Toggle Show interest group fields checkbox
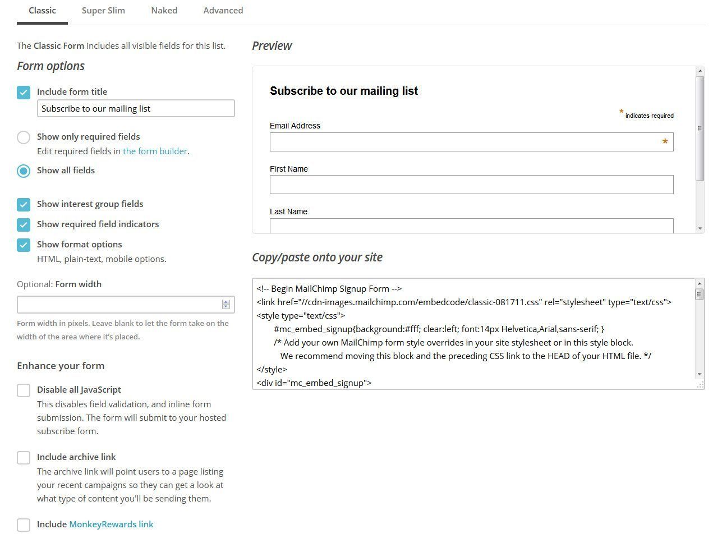 click(x=24, y=204)
